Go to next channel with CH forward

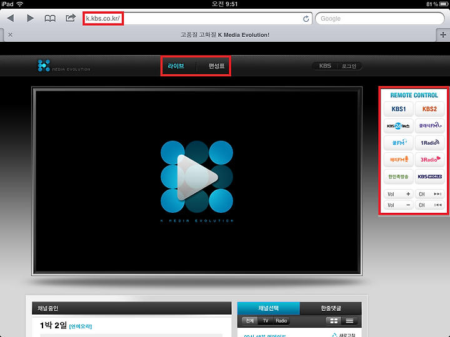[429, 194]
